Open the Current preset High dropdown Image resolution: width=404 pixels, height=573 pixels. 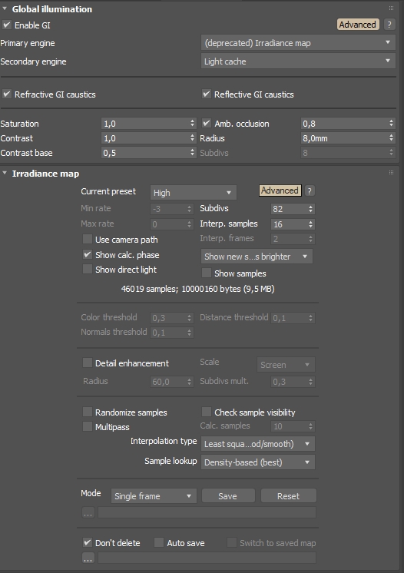(194, 192)
